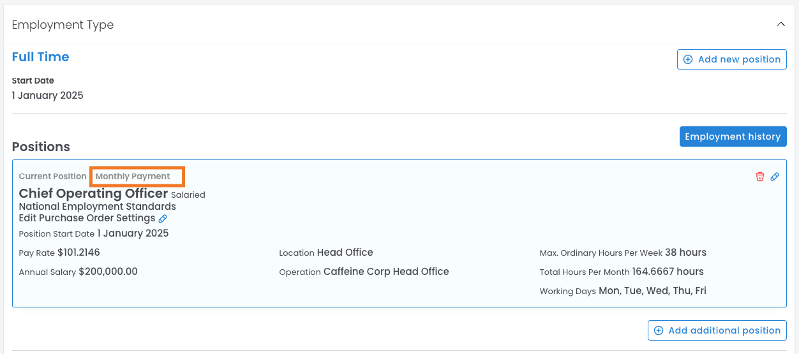799x354 pixels.
Task: Click the Total Hours Per Month value
Action: pyautogui.click(x=668, y=272)
